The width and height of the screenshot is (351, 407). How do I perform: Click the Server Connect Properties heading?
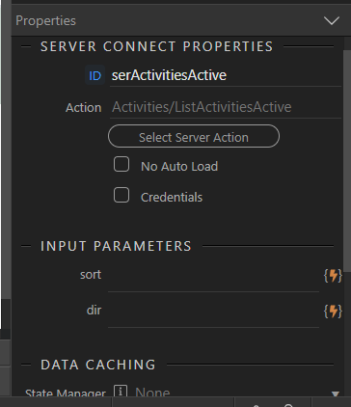click(x=156, y=47)
